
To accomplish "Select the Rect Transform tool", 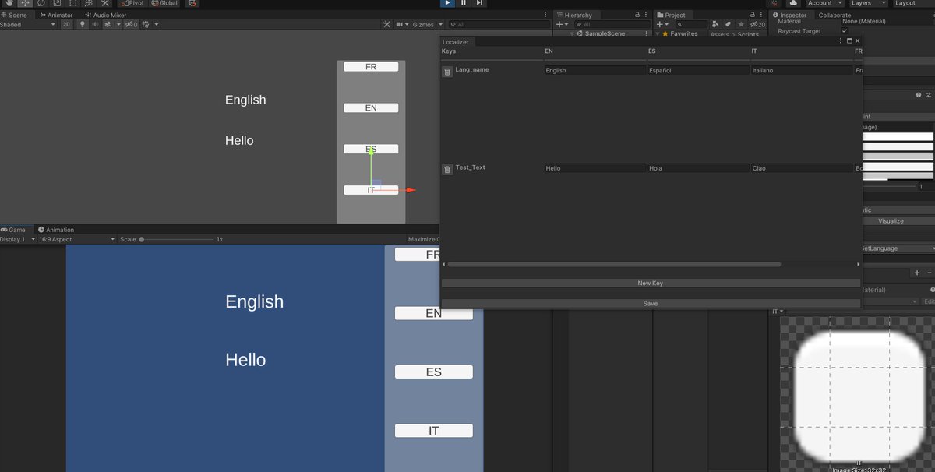I will pos(71,3).
